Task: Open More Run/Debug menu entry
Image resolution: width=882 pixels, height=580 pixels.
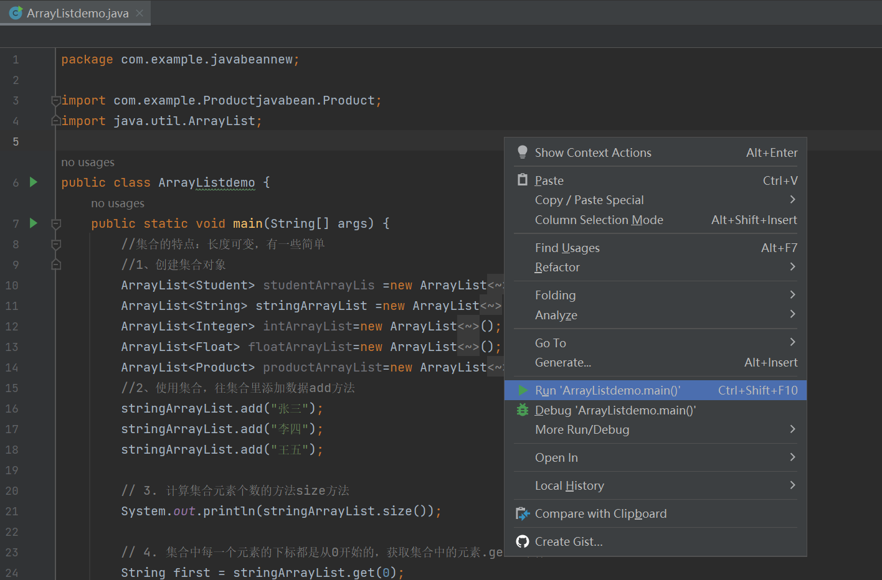Action: tap(655, 429)
